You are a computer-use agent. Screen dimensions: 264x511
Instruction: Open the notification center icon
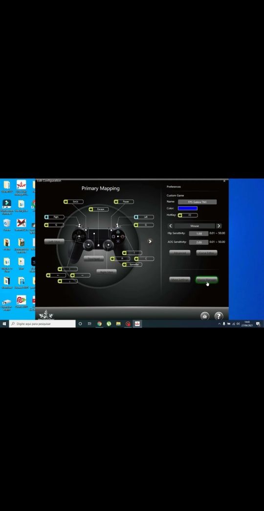point(258,324)
